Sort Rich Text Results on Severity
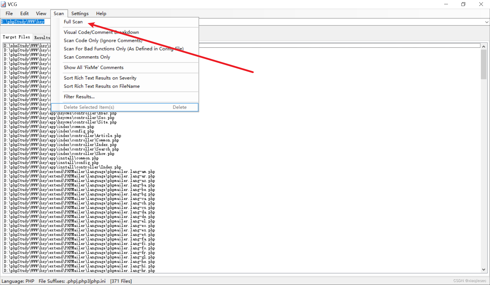This screenshot has width=490, height=285. point(100,78)
